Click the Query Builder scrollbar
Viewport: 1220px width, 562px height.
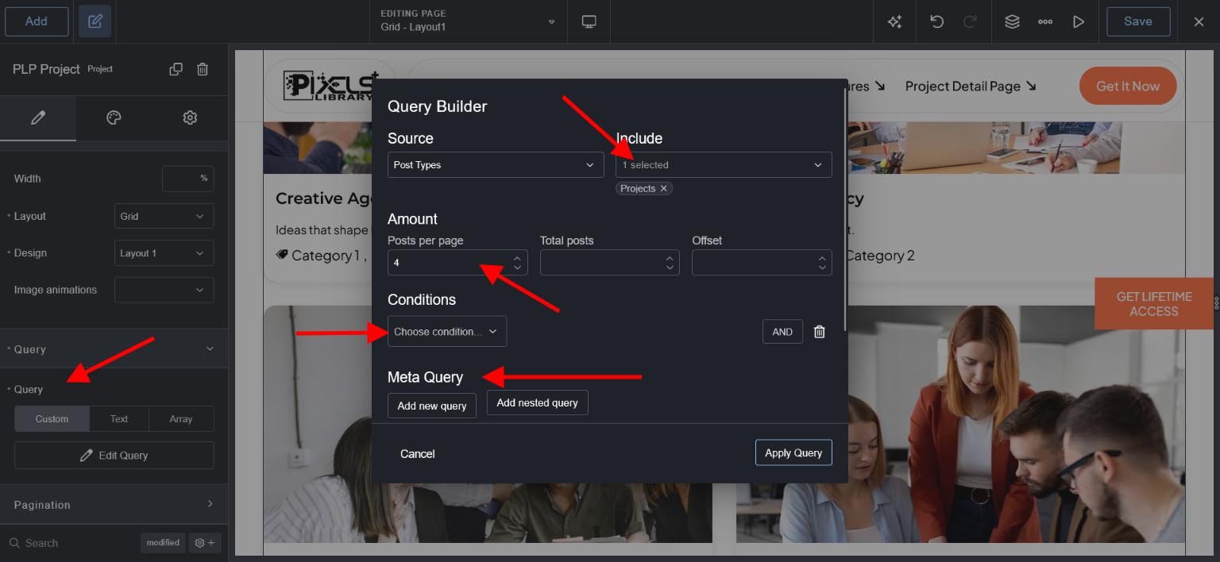pyautogui.click(x=846, y=208)
